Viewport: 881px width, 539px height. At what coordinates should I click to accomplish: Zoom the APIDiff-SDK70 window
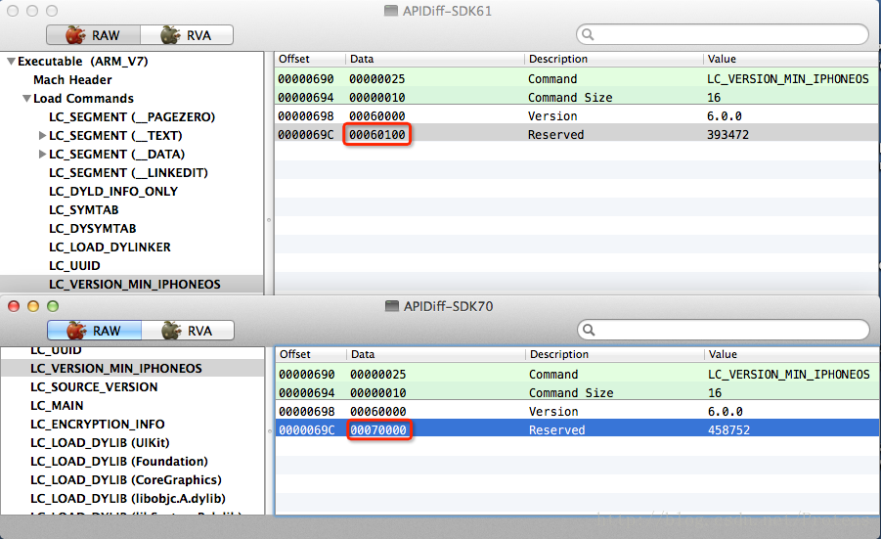[x=53, y=306]
